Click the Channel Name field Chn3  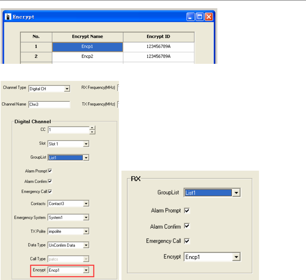49,104
